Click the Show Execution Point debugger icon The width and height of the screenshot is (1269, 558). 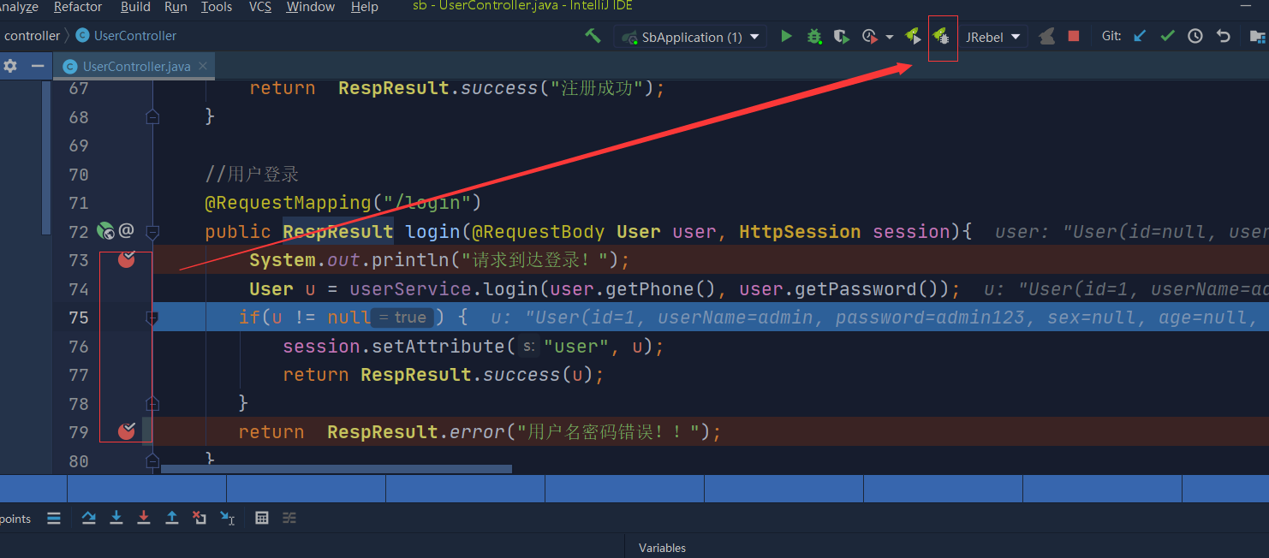pyautogui.click(x=54, y=518)
